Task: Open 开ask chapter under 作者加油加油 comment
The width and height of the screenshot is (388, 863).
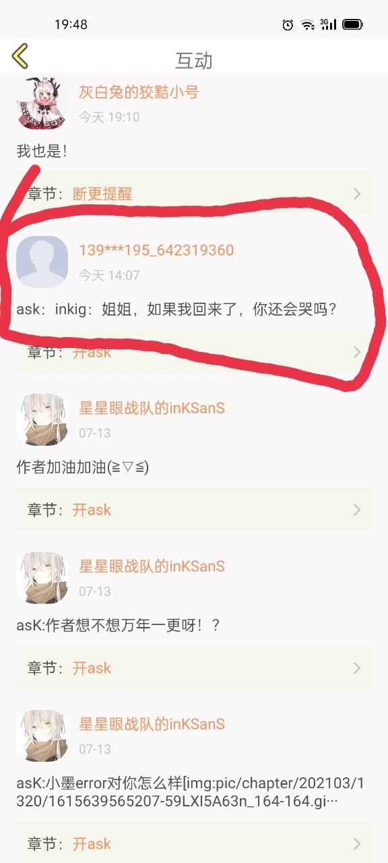Action: [x=92, y=510]
